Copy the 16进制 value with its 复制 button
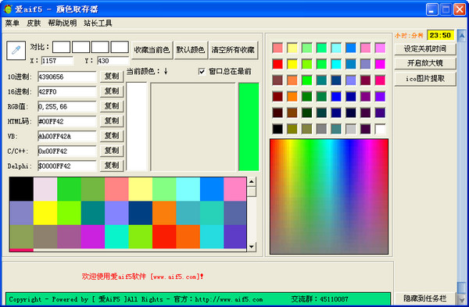469x307 pixels. (112, 91)
